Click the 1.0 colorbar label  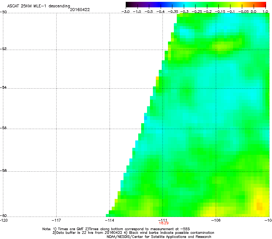[x=265, y=12]
